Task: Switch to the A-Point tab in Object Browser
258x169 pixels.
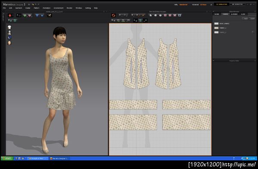Action: point(234,14)
